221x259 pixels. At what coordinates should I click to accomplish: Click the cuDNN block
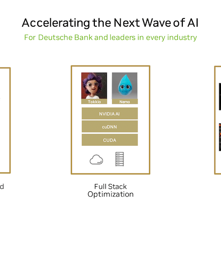point(110,127)
